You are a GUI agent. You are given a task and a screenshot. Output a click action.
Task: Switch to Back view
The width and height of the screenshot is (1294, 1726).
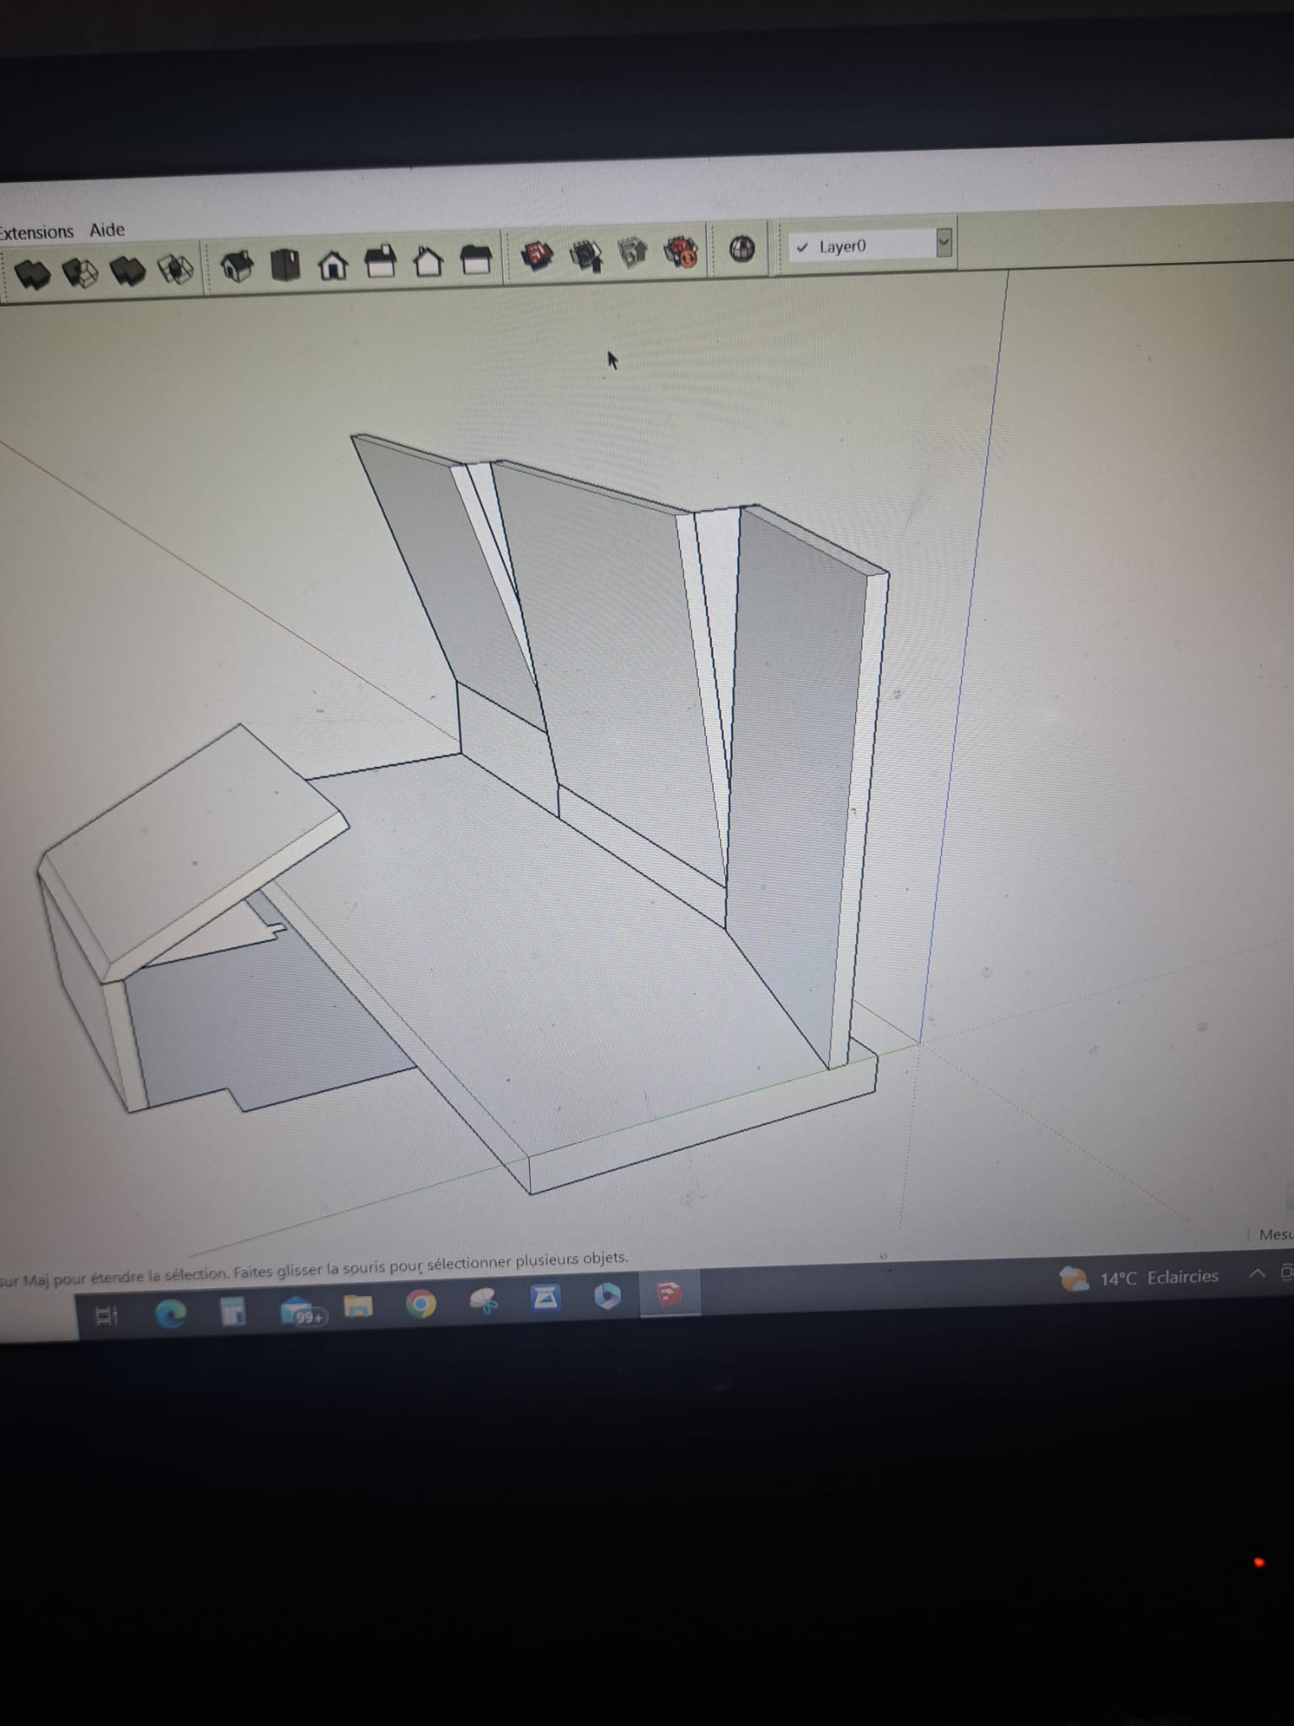(x=429, y=261)
